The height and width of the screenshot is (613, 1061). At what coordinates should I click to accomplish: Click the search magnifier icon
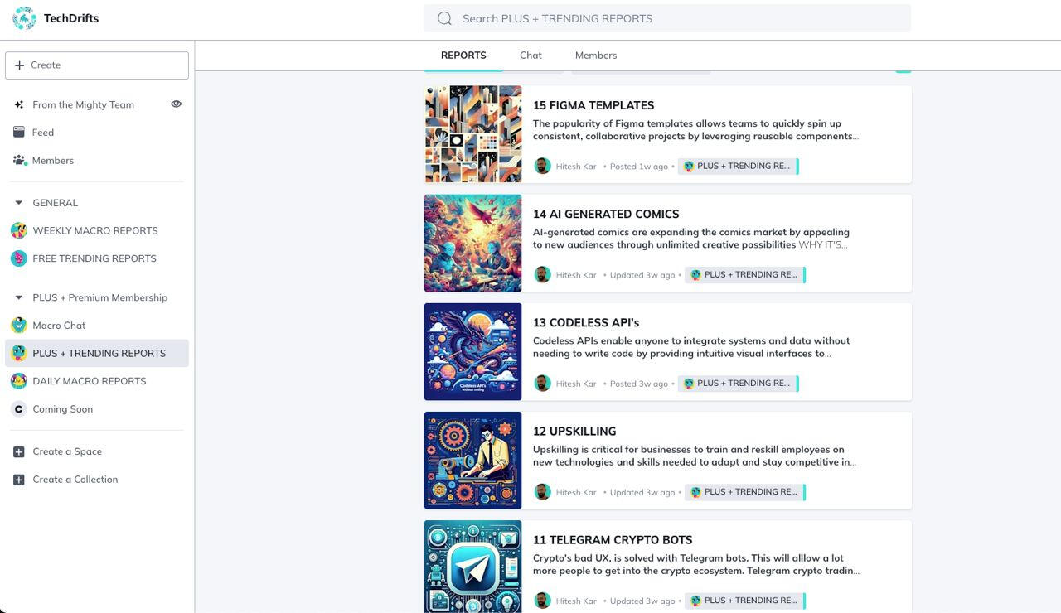click(x=445, y=18)
